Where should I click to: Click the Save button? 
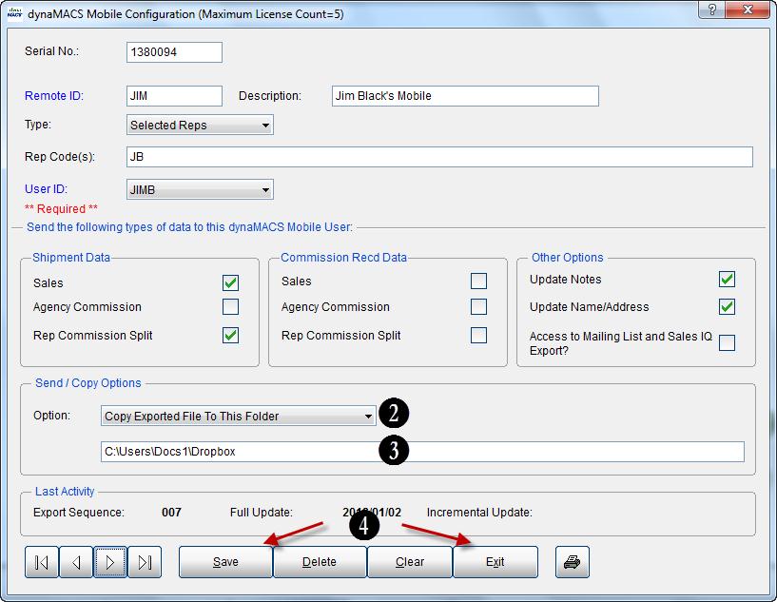click(x=225, y=562)
